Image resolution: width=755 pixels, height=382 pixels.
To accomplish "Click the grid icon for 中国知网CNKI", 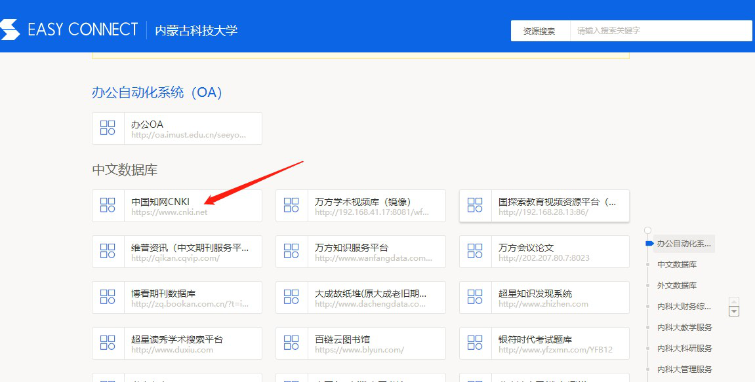I will (108, 206).
